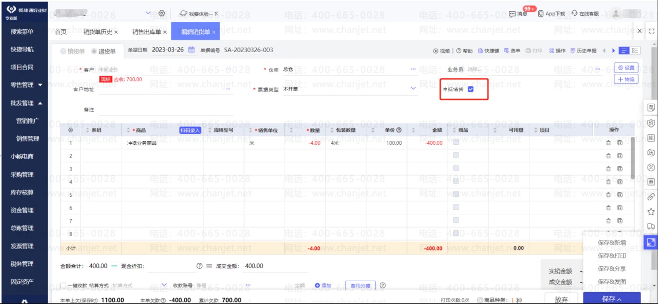Click the truck logistics icon
658x304 pixels.
(x=651, y=227)
